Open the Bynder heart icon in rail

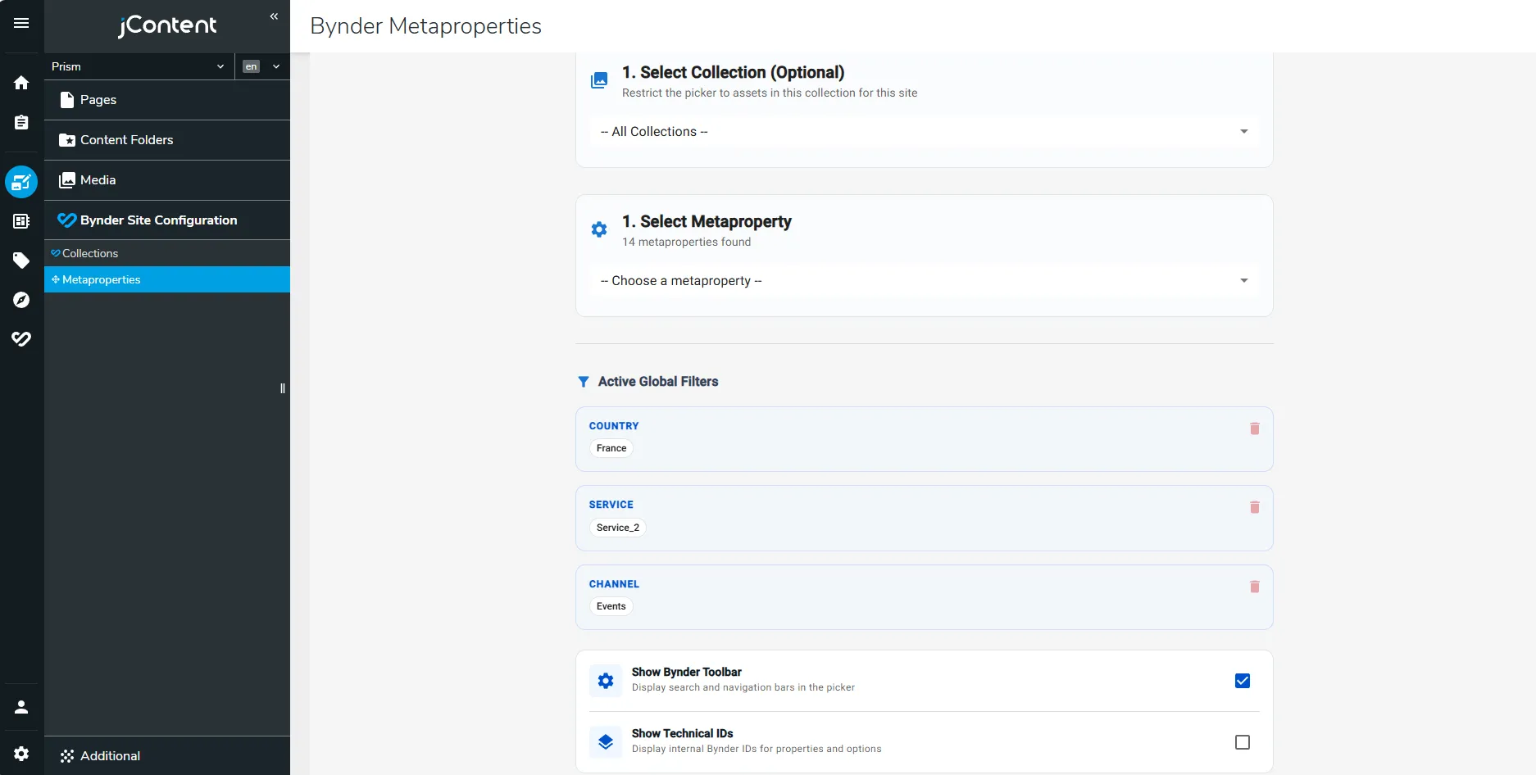click(x=21, y=339)
